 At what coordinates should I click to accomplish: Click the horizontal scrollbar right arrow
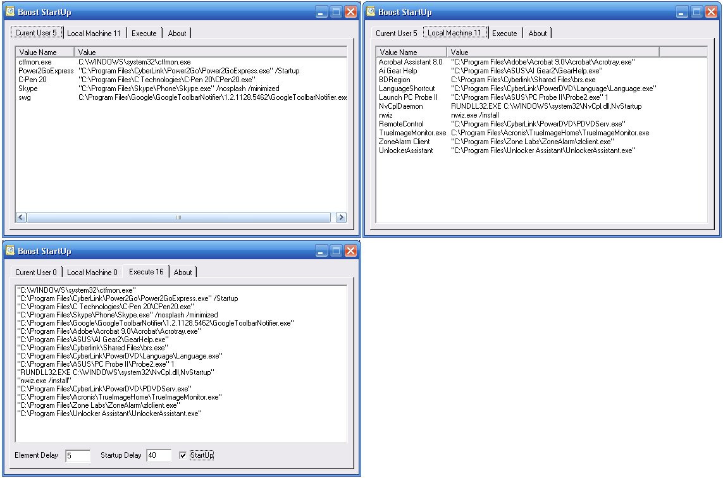pyautogui.click(x=341, y=217)
